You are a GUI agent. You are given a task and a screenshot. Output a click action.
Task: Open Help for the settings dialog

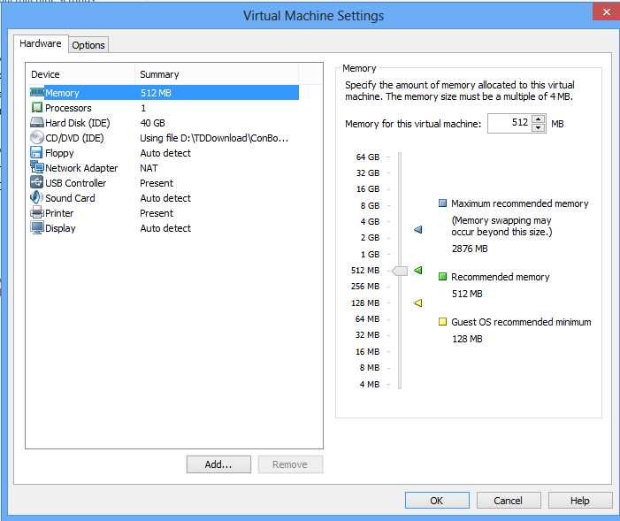click(x=579, y=501)
